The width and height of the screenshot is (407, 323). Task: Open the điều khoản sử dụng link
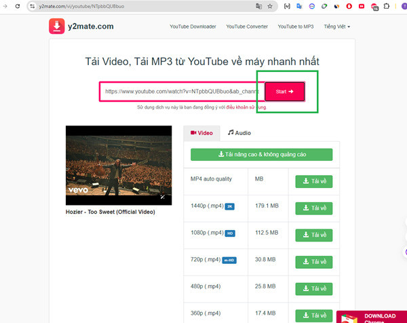point(246,107)
